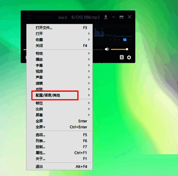Close the PotPlayer window

pyautogui.click(x=130, y=17)
